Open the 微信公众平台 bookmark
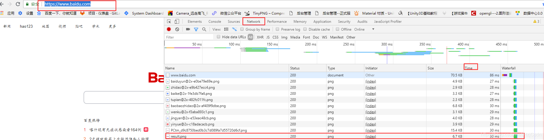 point(227,13)
